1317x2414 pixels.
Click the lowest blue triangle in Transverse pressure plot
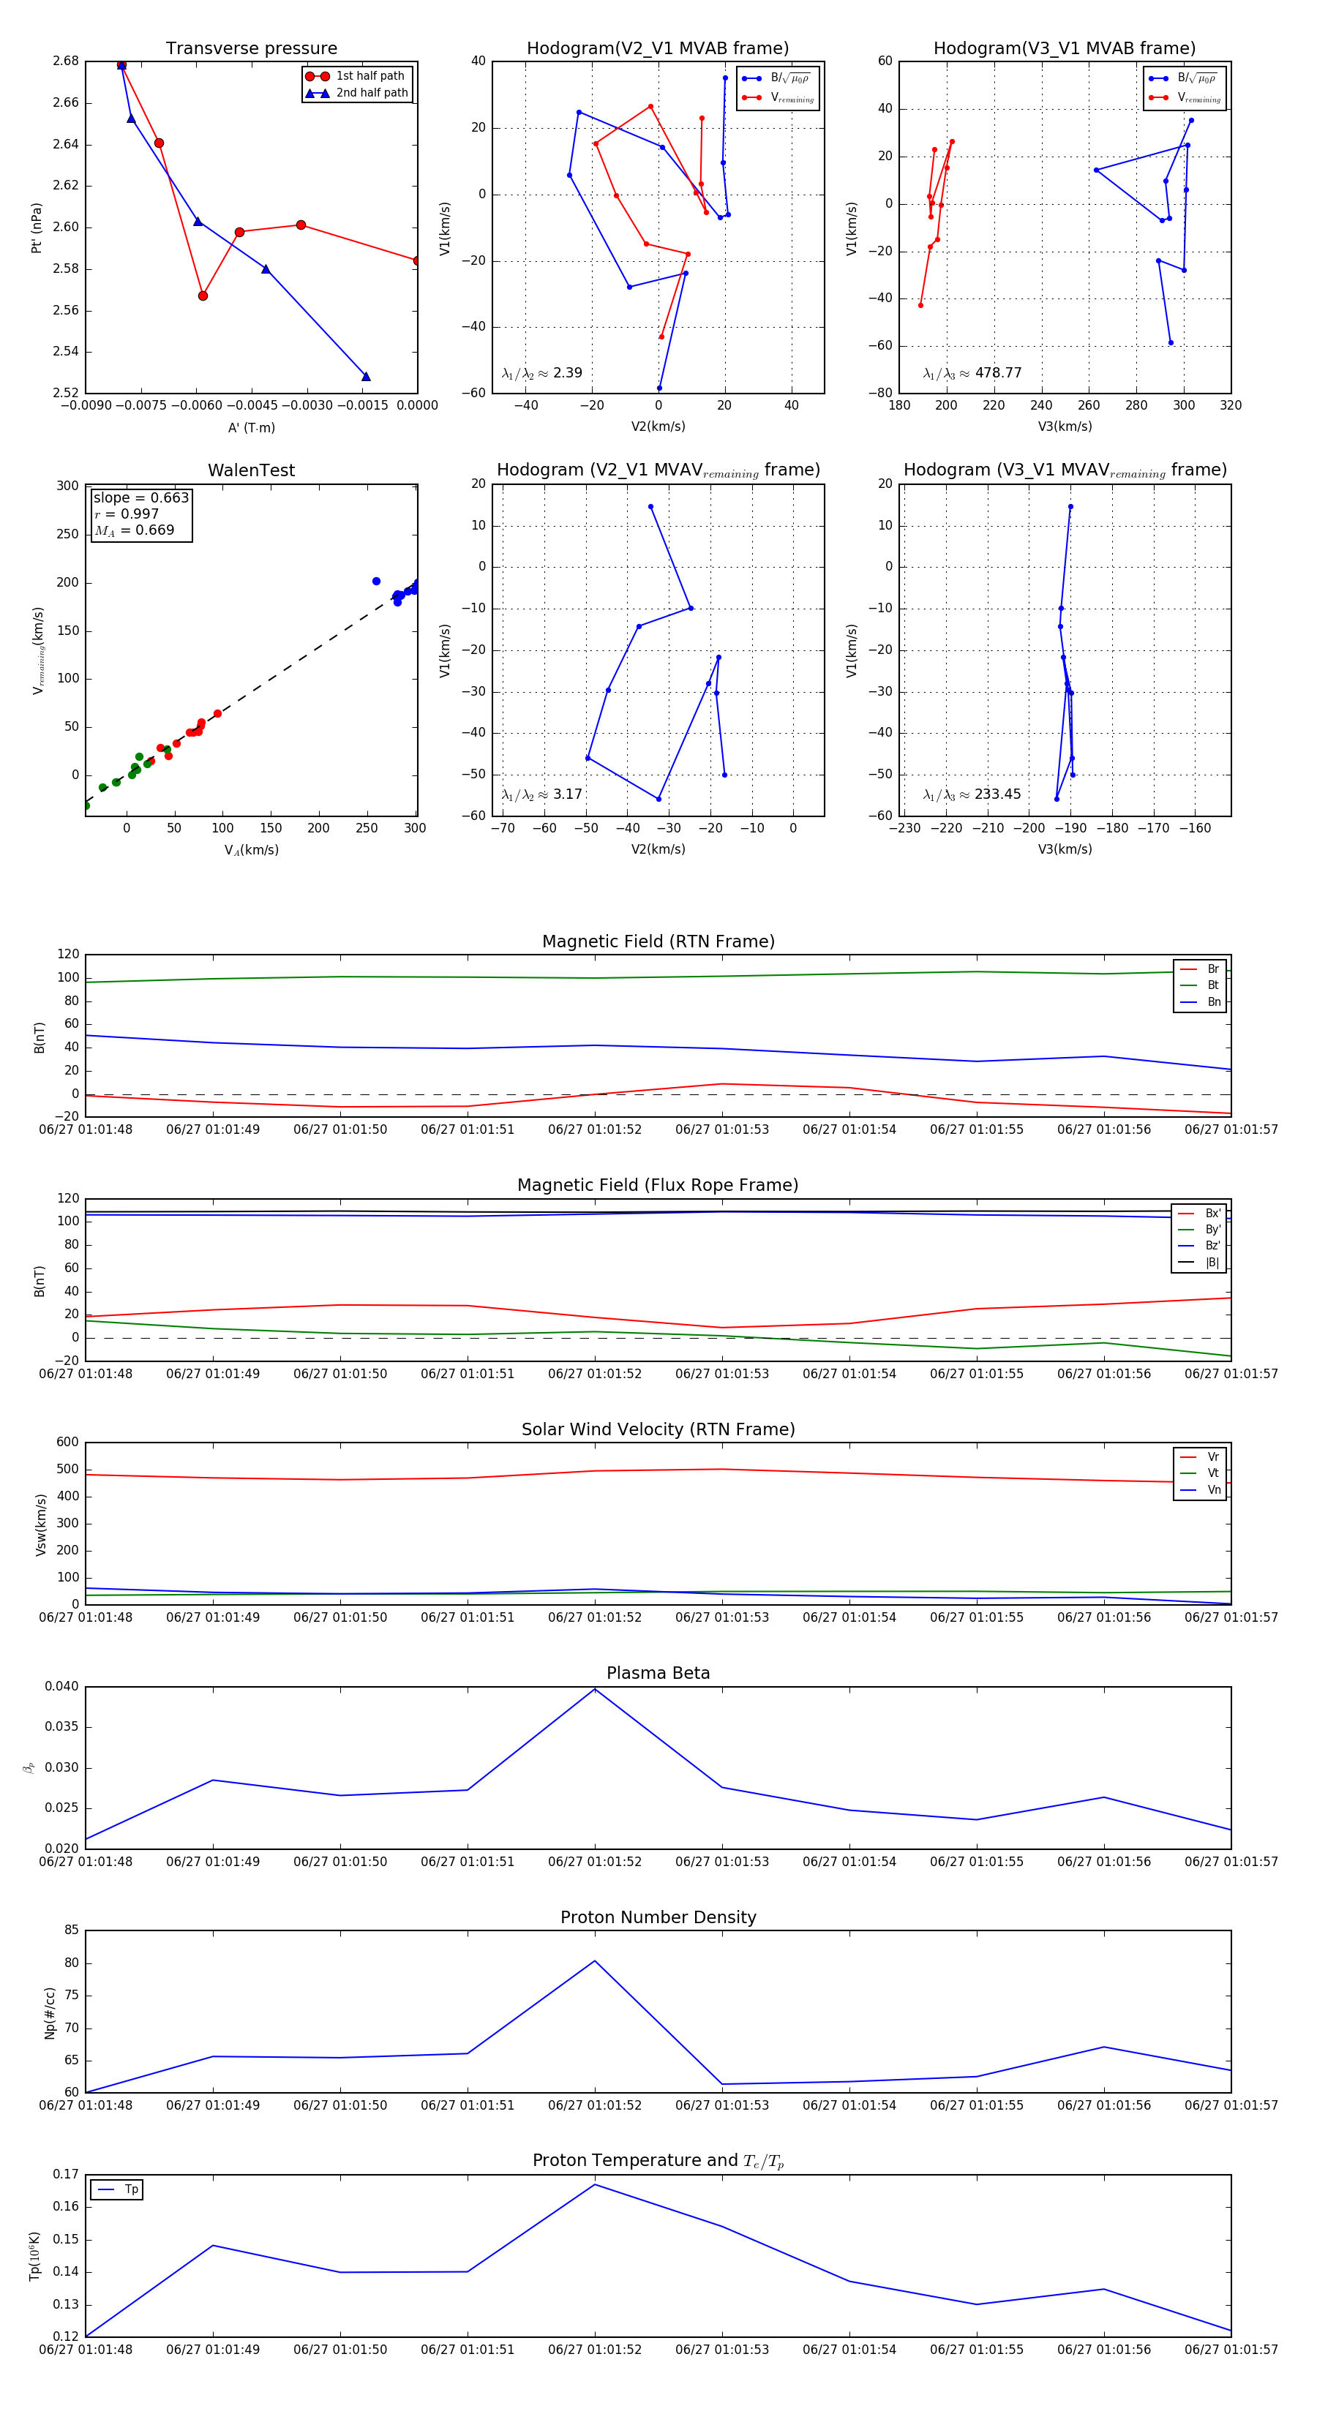366,377
